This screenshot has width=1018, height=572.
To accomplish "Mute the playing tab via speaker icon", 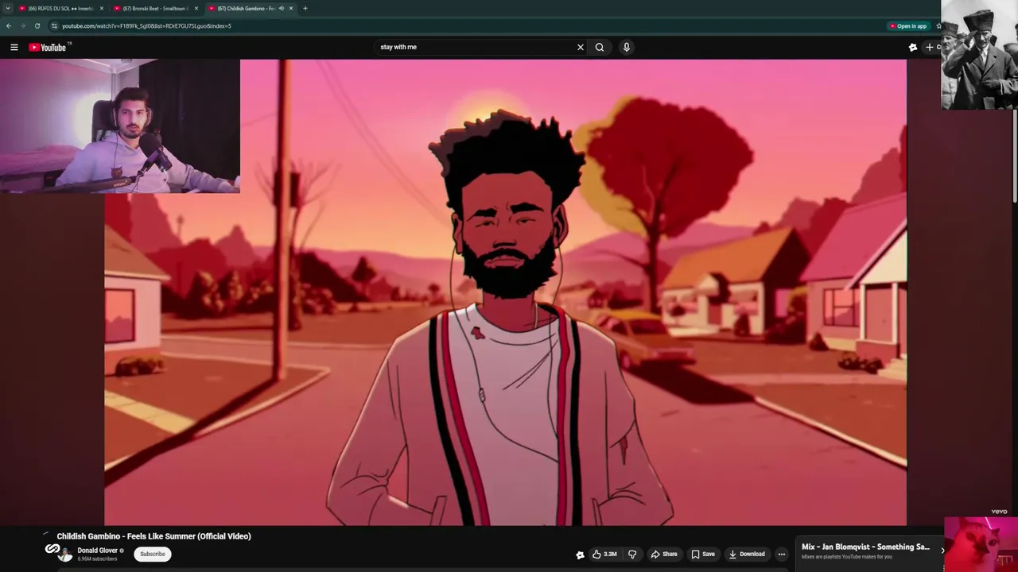I will [x=281, y=8].
